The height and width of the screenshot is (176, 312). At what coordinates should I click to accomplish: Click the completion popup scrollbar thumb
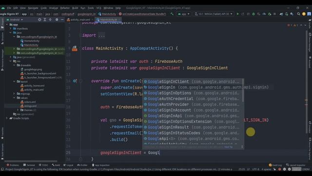click(243, 90)
